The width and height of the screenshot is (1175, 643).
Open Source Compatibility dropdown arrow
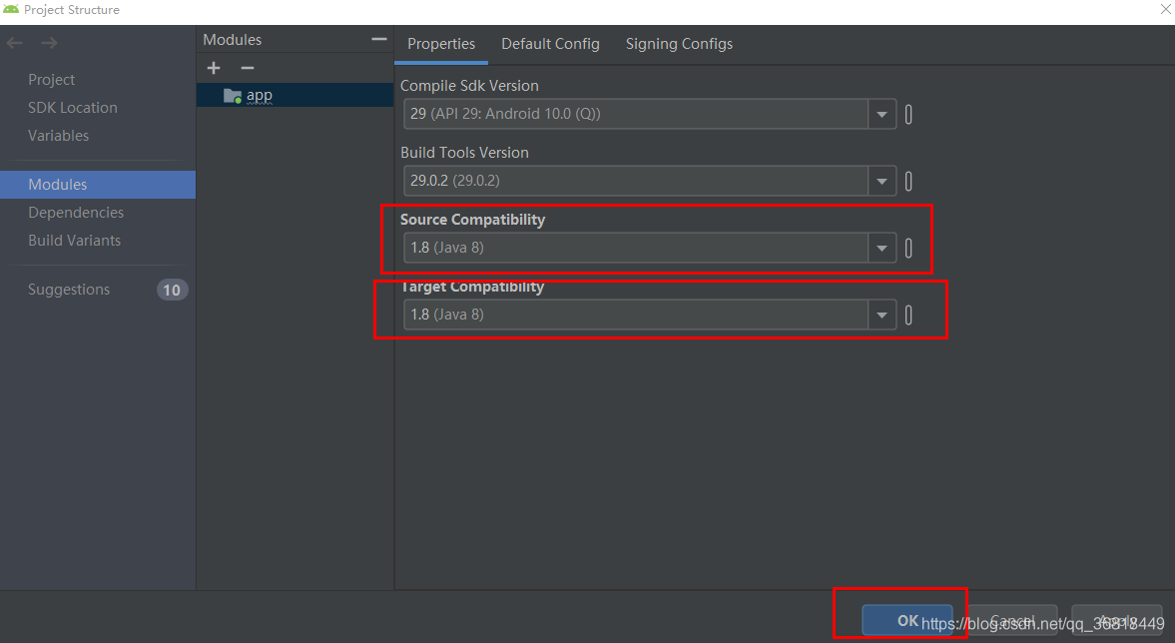pyautogui.click(x=882, y=248)
